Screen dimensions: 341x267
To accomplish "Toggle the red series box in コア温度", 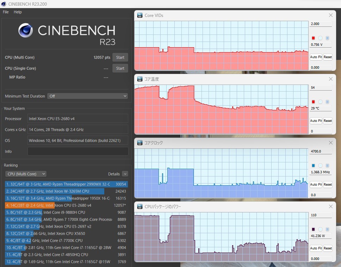I will [x=314, y=102].
